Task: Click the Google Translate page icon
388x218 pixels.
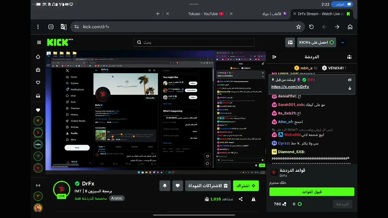Action: coord(64,27)
